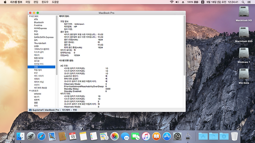Open Mail stamp icon in Dock
Viewport: 255px width, 143px height.
[52, 136]
